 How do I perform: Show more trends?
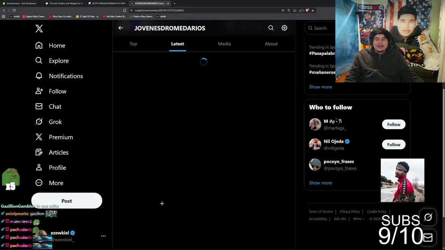pos(320,87)
